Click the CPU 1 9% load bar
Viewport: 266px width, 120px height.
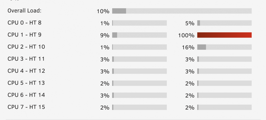click(139, 35)
